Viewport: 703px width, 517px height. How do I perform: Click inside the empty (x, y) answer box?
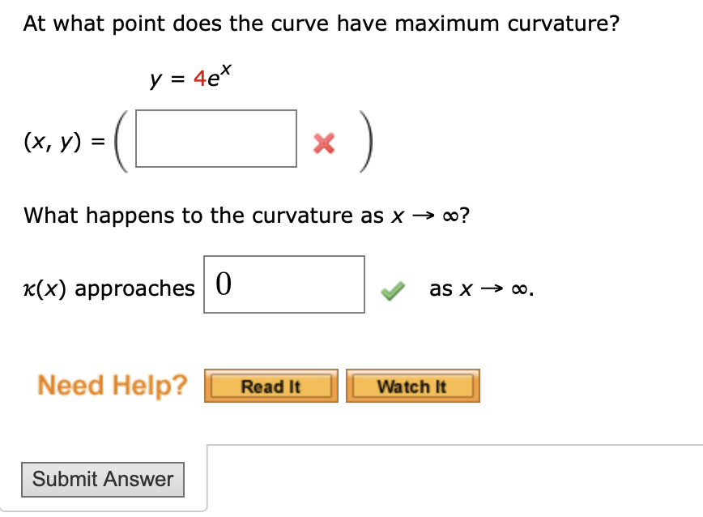[x=216, y=139]
